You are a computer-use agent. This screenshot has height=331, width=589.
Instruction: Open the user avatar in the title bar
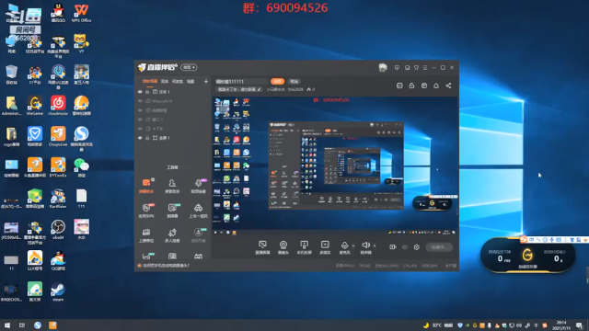pos(383,67)
